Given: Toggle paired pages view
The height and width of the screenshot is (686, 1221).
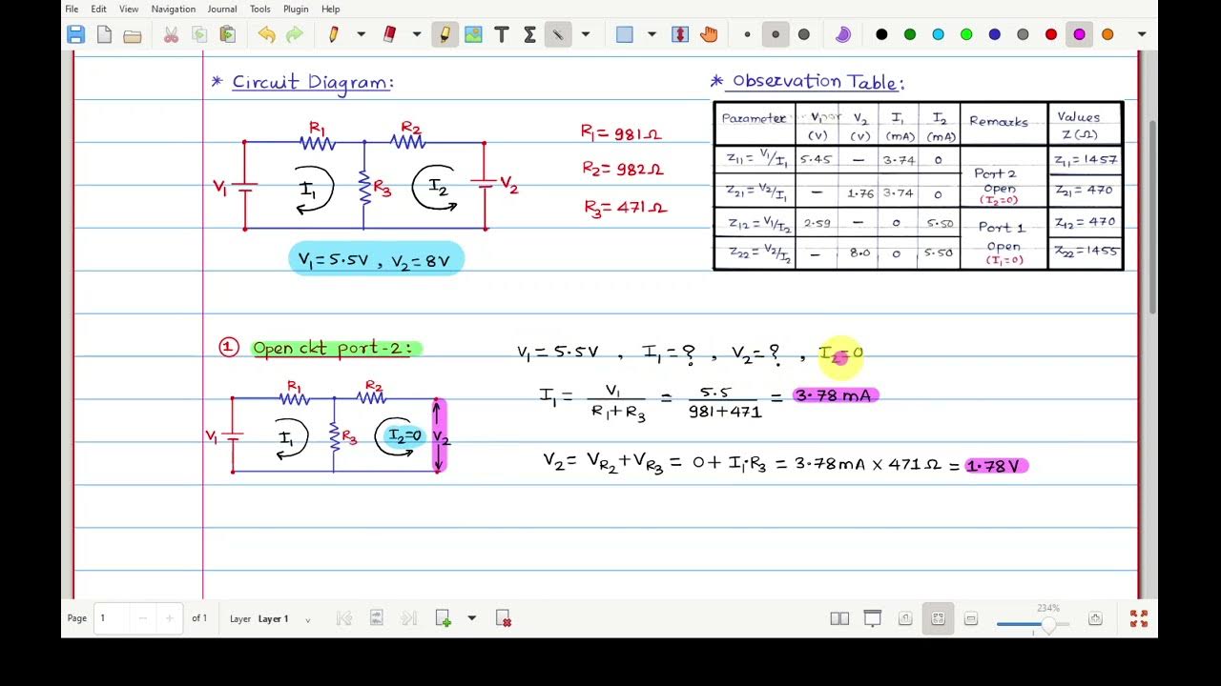Looking at the screenshot, I should click(839, 618).
